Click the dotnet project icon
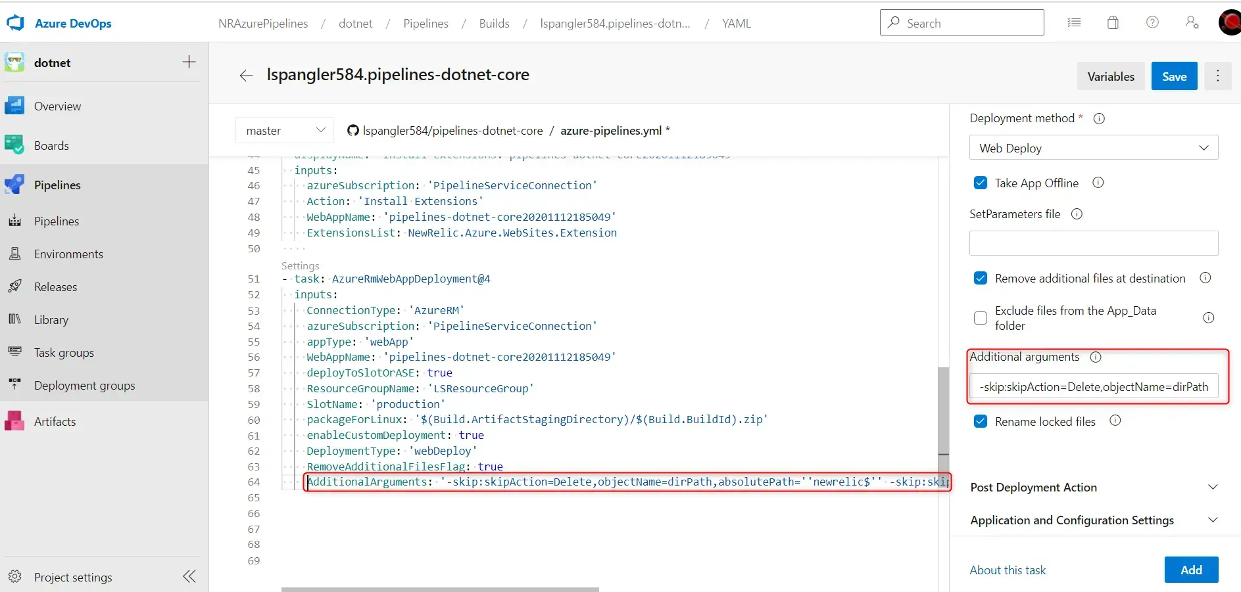 point(14,62)
